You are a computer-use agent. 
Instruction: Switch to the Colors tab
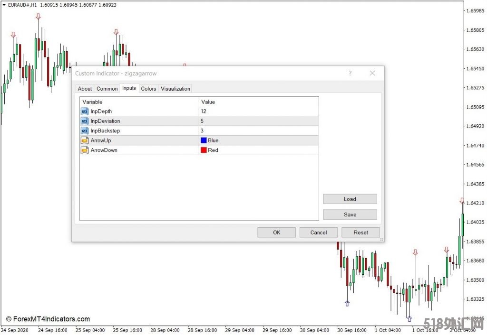pyautogui.click(x=148, y=89)
